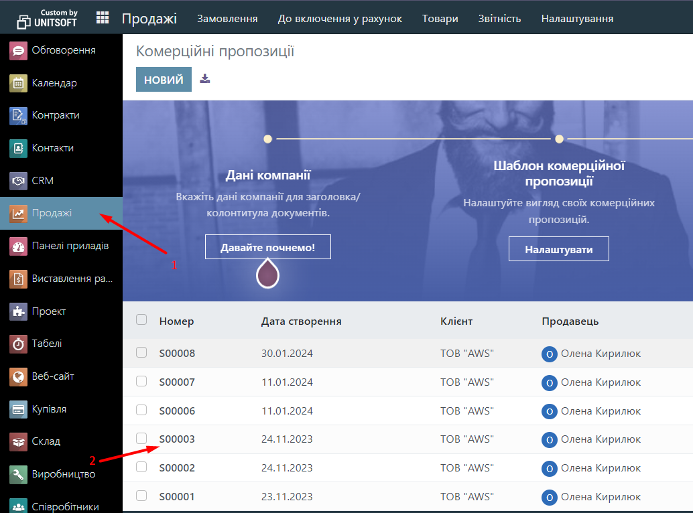Open the Налаштування dropdown menu
The image size is (693, 513).
(577, 18)
